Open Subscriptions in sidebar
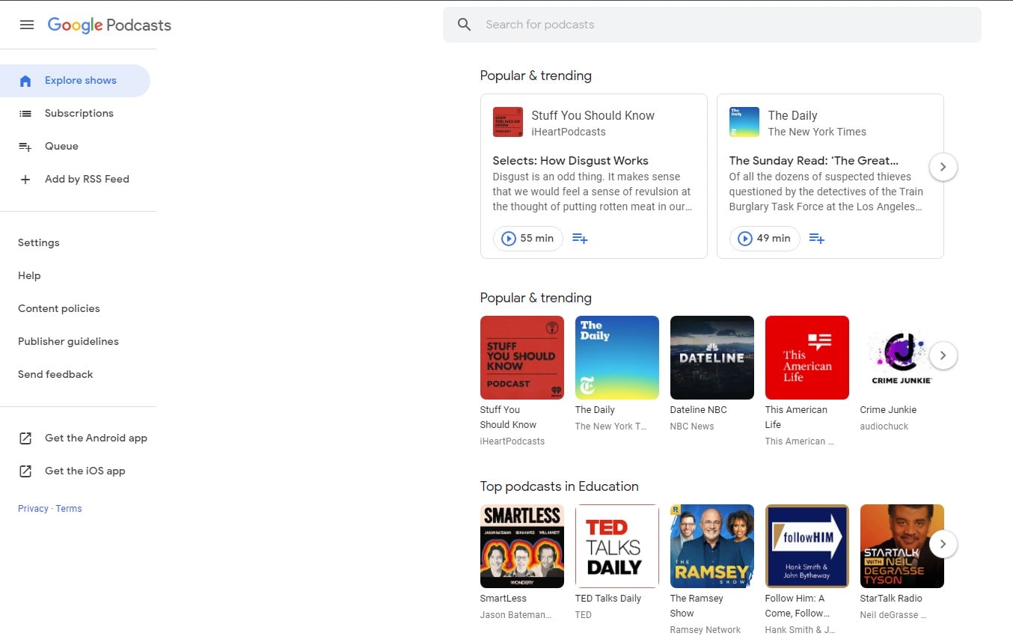This screenshot has width=1013, height=639. 75,114
